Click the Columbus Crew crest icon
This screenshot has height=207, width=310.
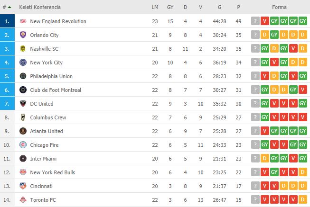23,117
